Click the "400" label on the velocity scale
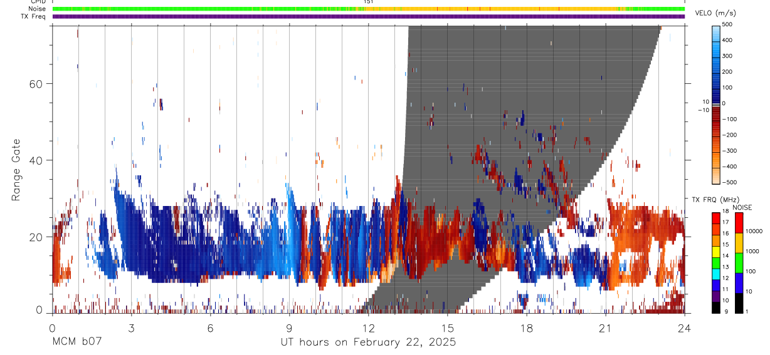 click(728, 40)
